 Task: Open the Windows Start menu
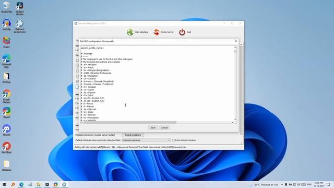(4, 184)
